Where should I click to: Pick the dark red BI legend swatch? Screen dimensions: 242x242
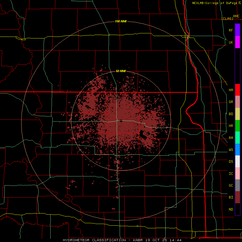click(x=237, y=197)
